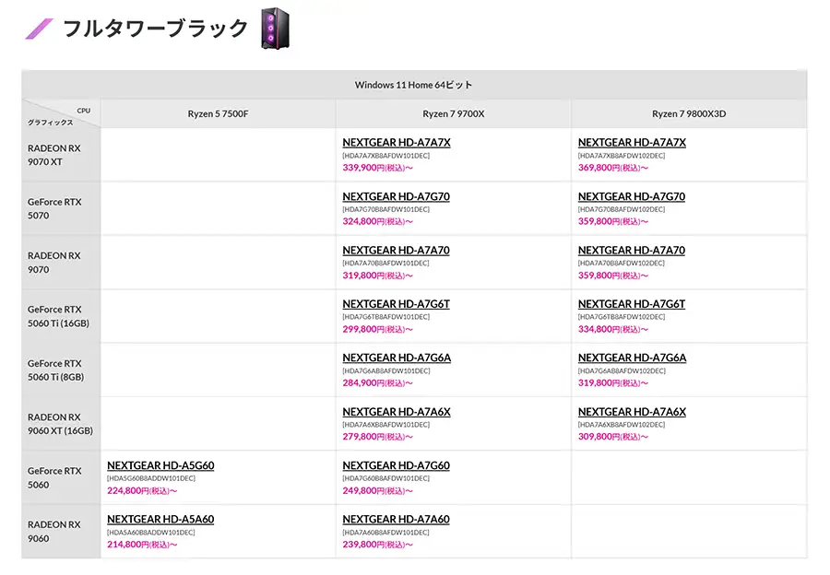Click the Ryzen 5 7500F column header
The height and width of the screenshot is (575, 830).
pyautogui.click(x=218, y=114)
